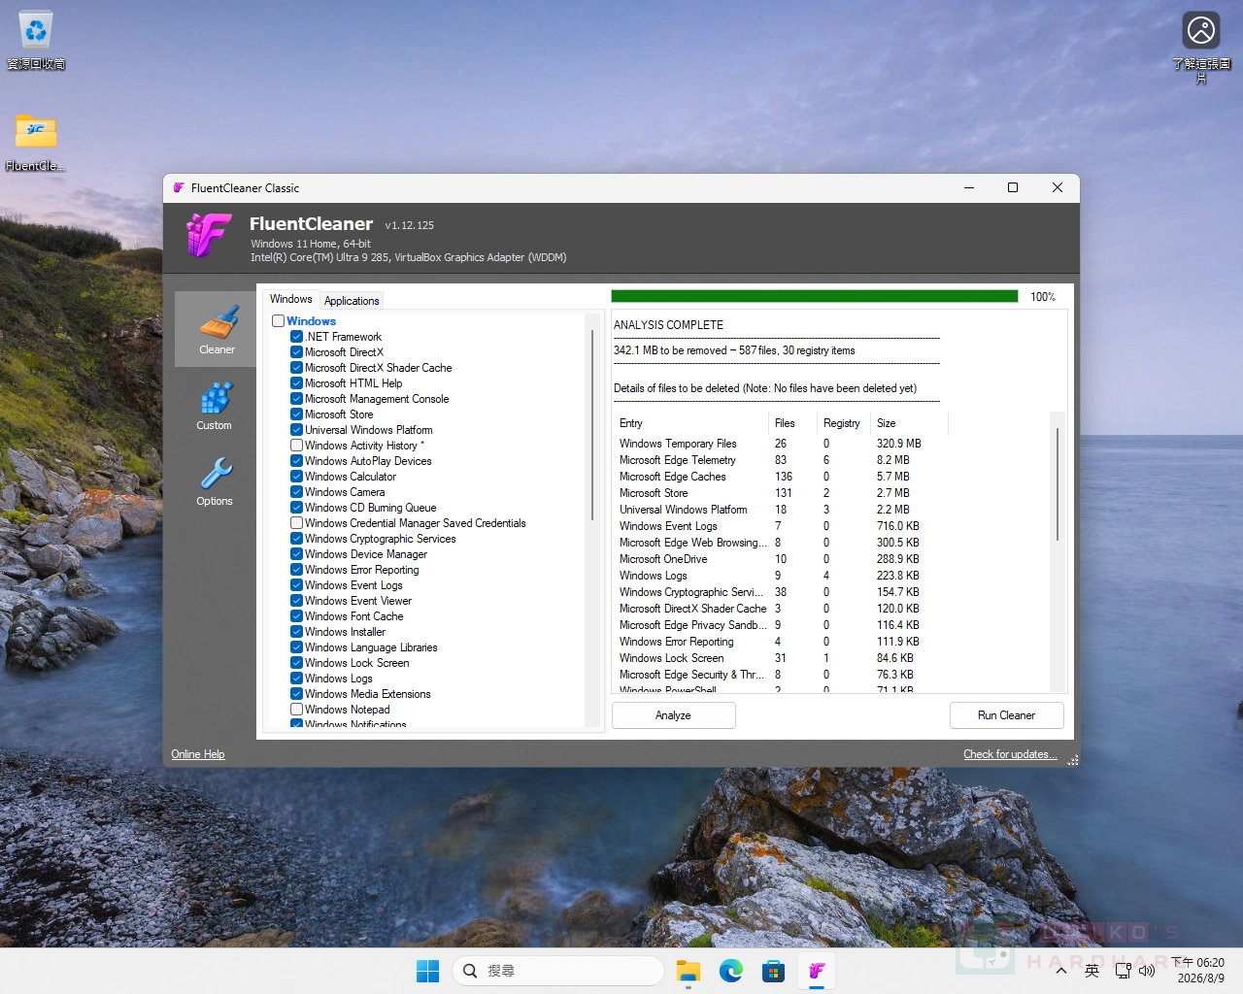Enable Windows Credential Manager Saved Credentials
Viewport: 1243px width, 994px height.
click(296, 523)
